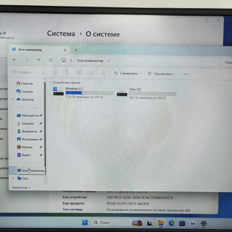Unpin Рабочий стол via its pin icon
The height and width of the screenshot is (232, 232).
41,115
